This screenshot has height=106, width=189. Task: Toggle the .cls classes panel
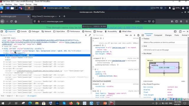[131, 35]
